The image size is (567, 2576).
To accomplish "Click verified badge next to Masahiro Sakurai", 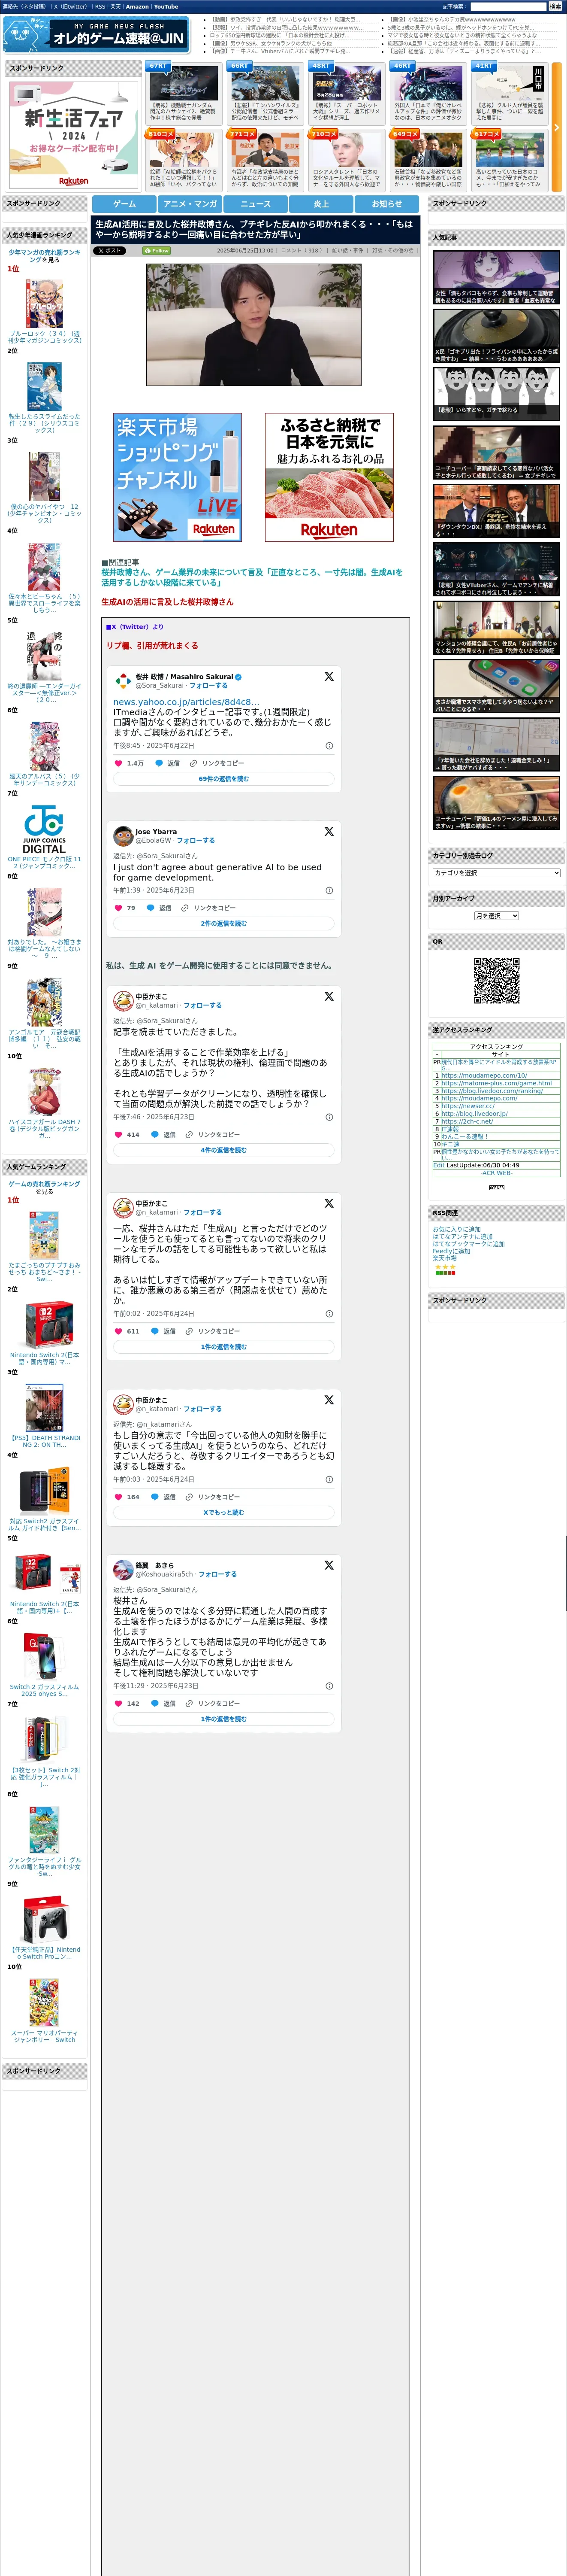I will pos(238,677).
